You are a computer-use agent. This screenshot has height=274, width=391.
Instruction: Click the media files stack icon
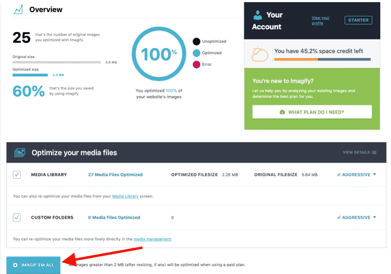click(x=20, y=153)
